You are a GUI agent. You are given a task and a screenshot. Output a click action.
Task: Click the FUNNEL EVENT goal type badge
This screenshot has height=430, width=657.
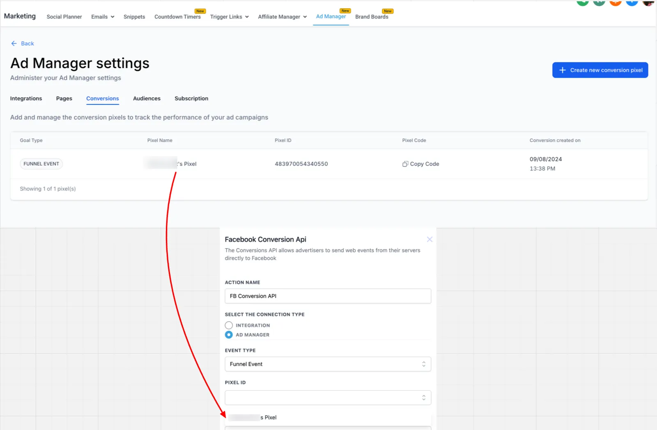pos(41,164)
